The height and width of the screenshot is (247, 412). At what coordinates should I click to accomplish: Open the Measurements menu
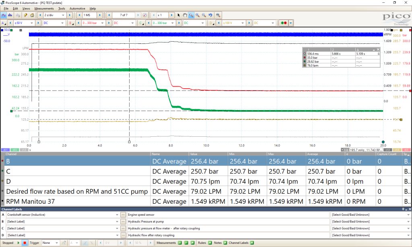(x=44, y=8)
